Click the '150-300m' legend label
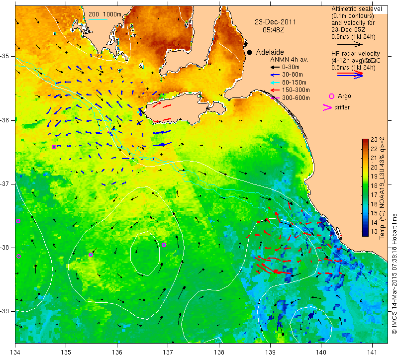This screenshot has width=398, height=358. (x=296, y=90)
